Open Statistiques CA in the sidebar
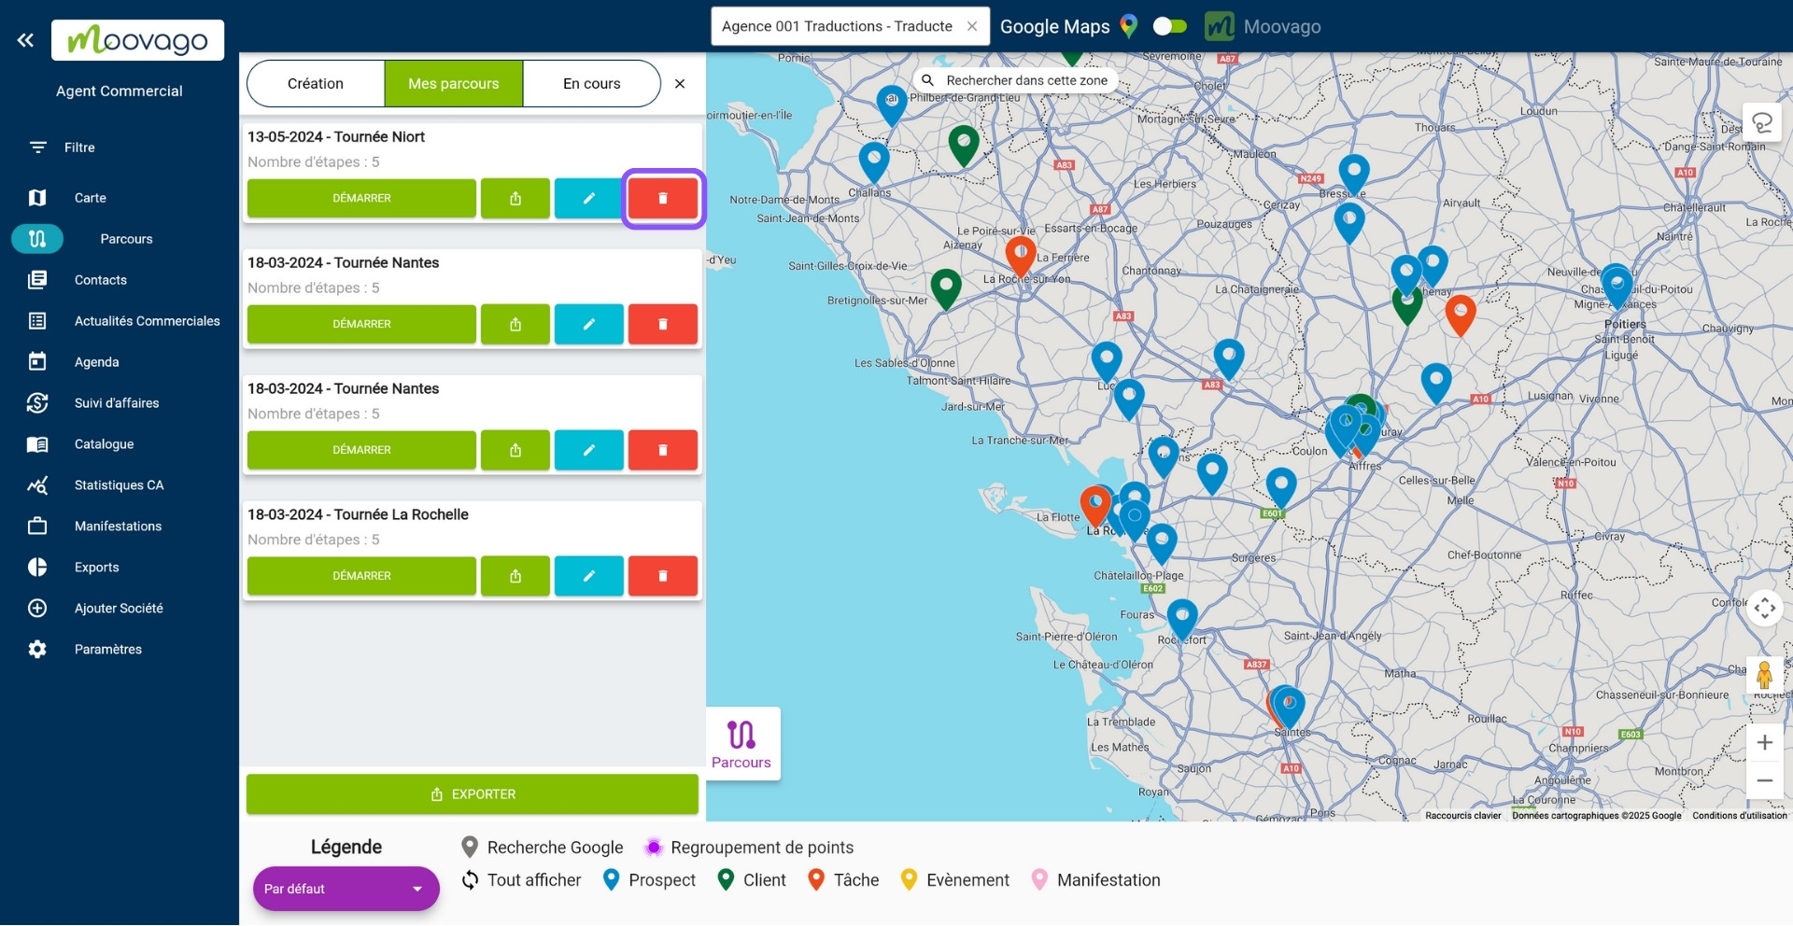This screenshot has width=1793, height=926. (120, 484)
